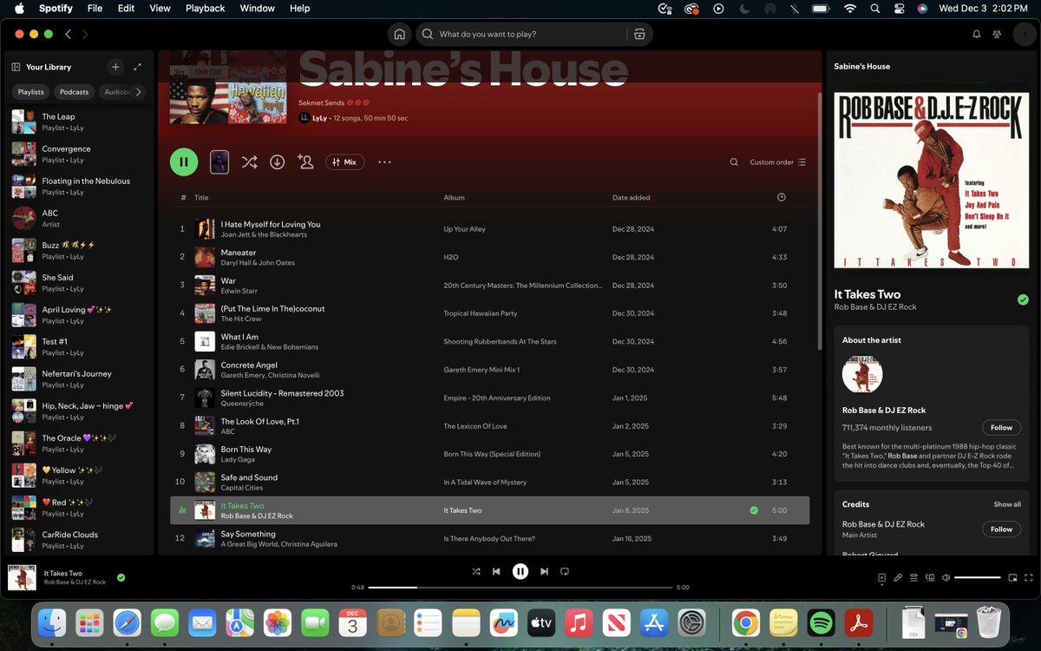Go to previous track
Screen dimensions: 1041x651
(x=496, y=571)
